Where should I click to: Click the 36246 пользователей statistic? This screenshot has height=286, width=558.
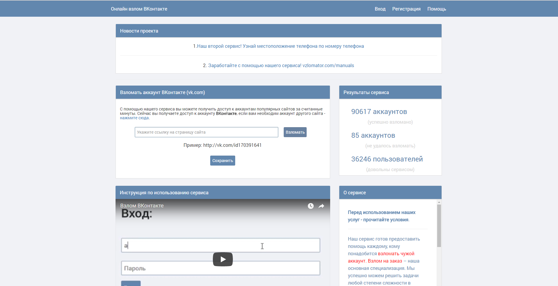coord(387,159)
